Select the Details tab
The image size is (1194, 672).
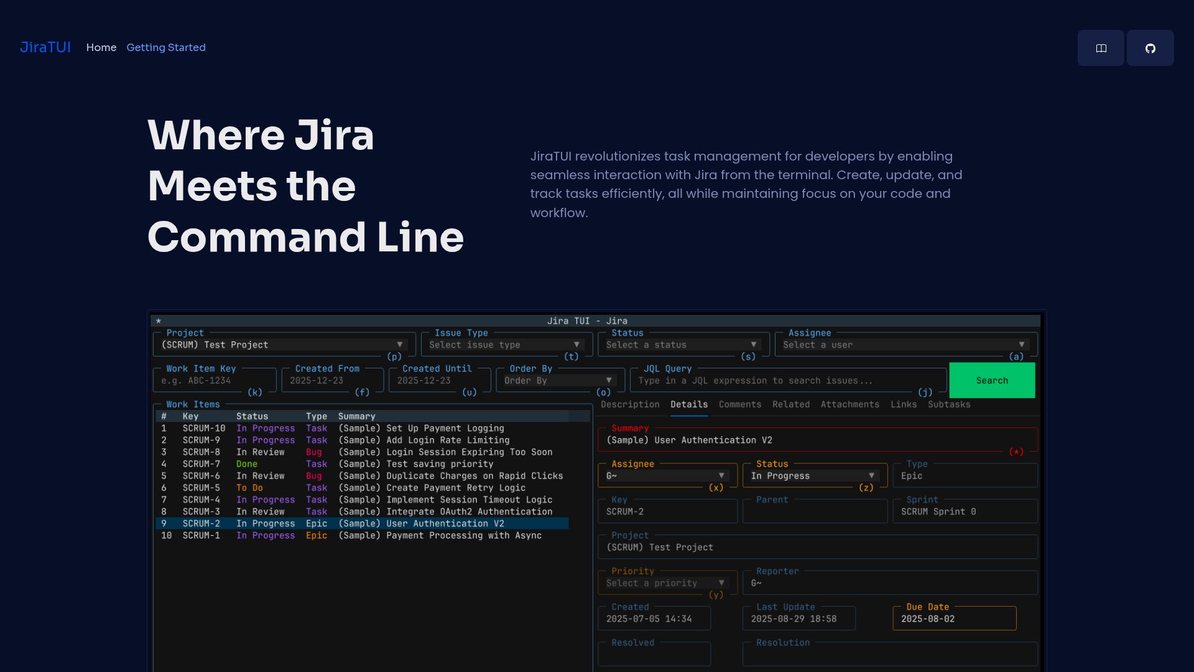689,404
